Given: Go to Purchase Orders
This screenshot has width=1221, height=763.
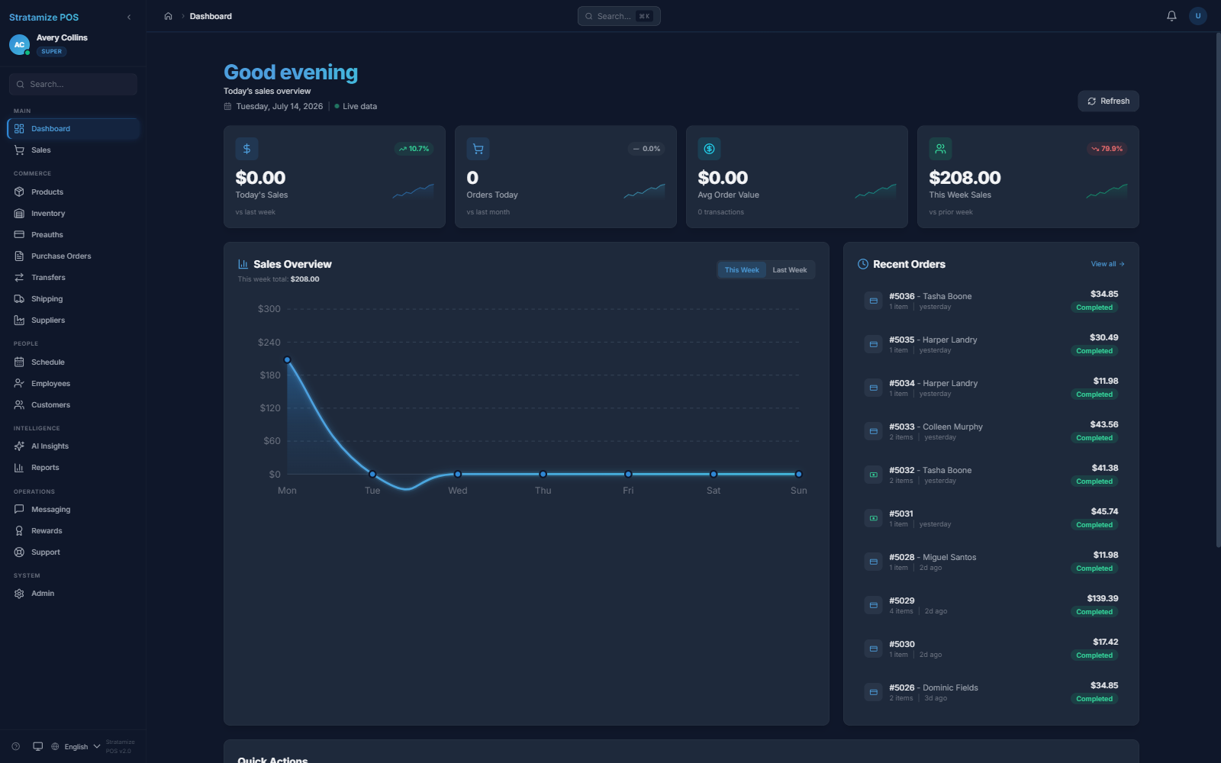Looking at the screenshot, I should 73,256.
